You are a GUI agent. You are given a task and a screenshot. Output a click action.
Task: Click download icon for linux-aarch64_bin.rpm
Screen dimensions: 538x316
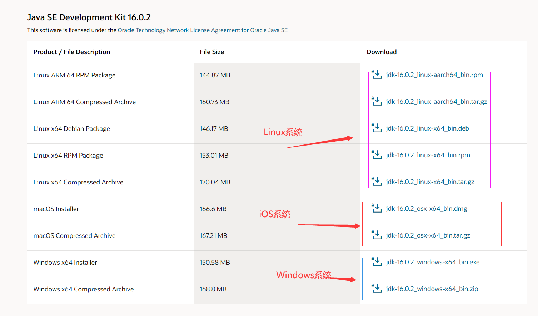click(x=377, y=75)
